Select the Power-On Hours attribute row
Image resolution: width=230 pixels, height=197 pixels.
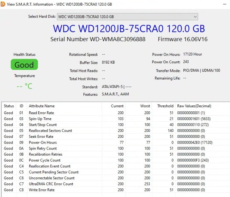(x=116, y=142)
